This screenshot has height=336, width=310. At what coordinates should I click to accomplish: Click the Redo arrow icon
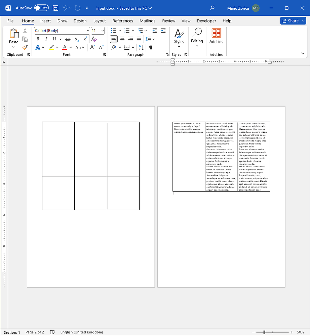[x=77, y=8]
